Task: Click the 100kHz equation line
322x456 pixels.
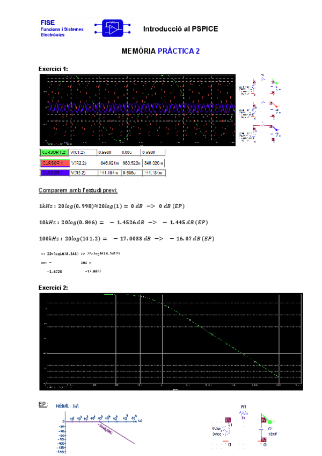Action: coord(128,238)
